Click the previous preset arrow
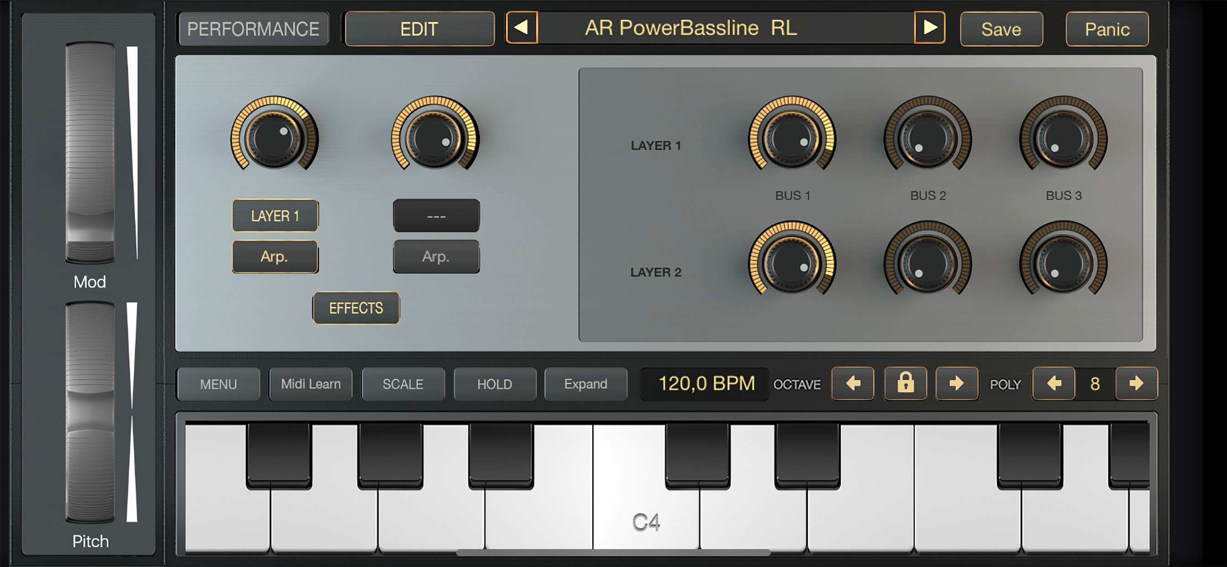The height and width of the screenshot is (567, 1227). pos(522,28)
